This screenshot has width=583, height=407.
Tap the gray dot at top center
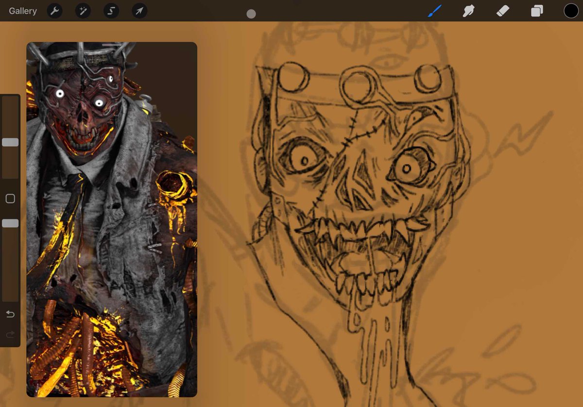[251, 14]
